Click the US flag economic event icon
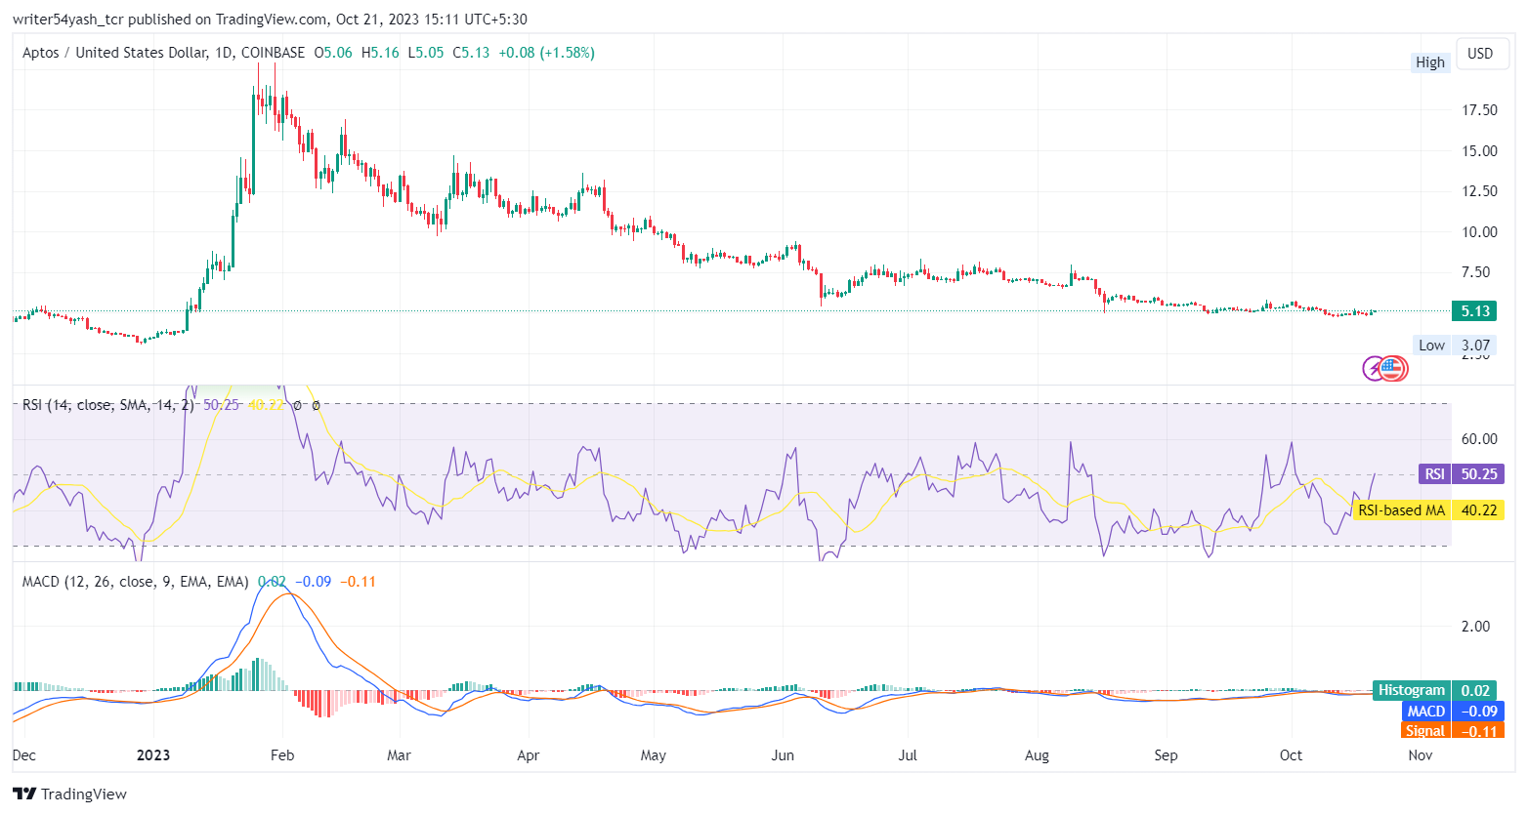 tap(1393, 369)
